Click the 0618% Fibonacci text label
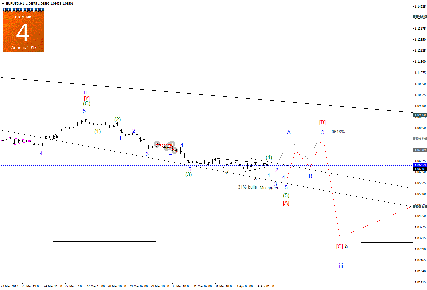 (x=338, y=132)
